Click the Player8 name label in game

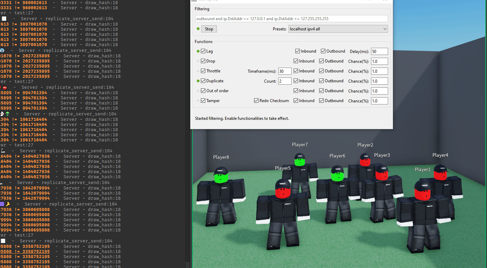(221, 157)
